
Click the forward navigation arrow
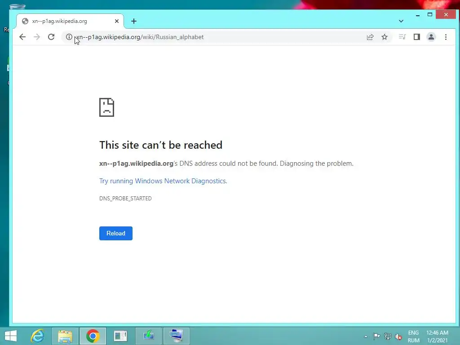click(x=37, y=37)
